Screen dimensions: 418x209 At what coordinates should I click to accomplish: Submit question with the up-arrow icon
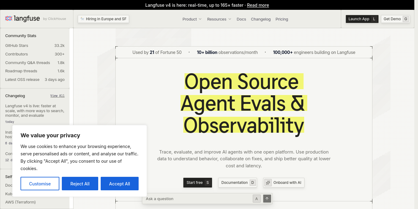(x=267, y=199)
